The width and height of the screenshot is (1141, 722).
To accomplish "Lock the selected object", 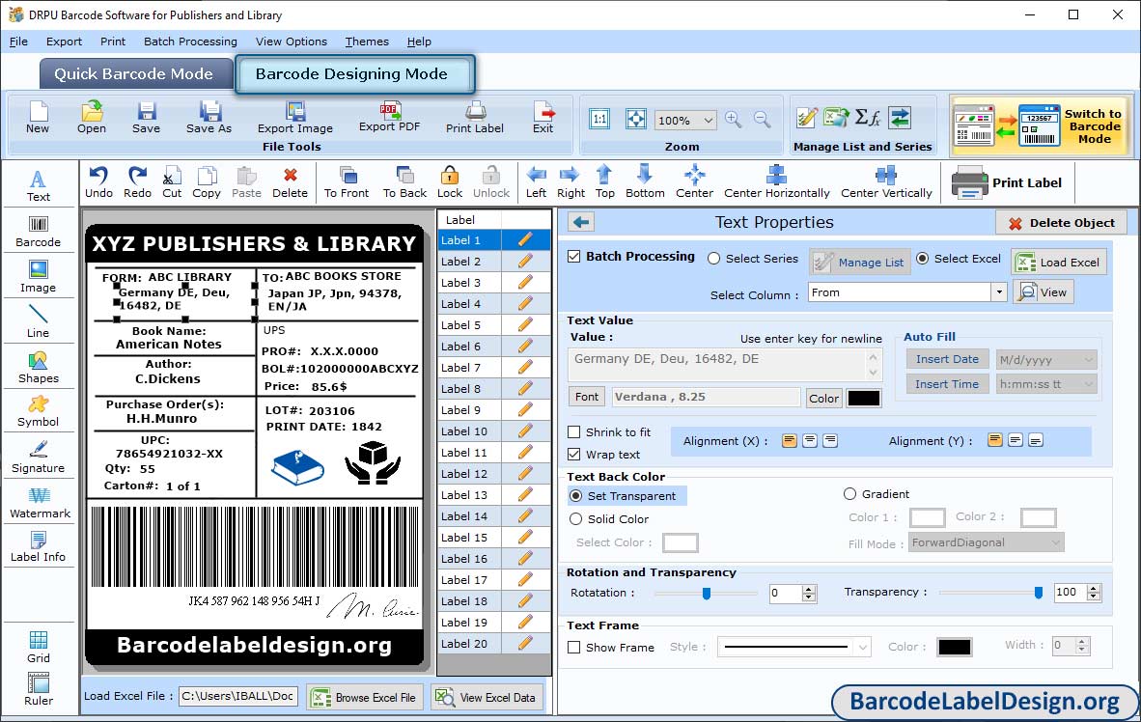I will point(450,182).
